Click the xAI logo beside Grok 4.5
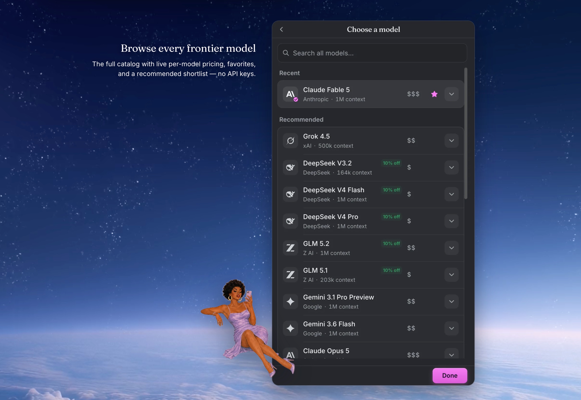This screenshot has height=400, width=581. click(x=290, y=140)
